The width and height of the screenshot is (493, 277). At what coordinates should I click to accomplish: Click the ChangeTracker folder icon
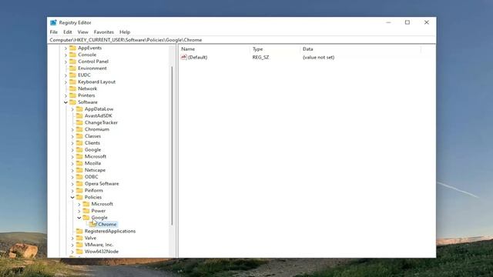79,122
